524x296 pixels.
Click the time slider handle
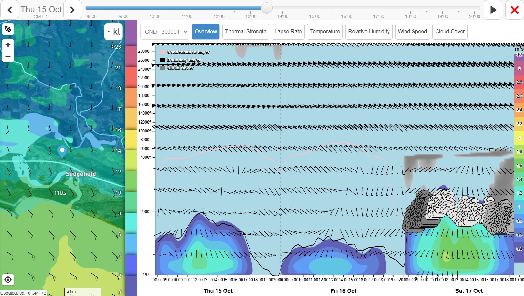pyautogui.click(x=266, y=8)
